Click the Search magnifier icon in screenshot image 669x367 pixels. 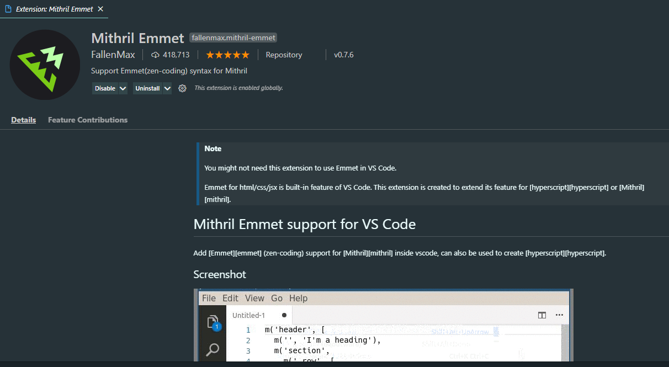[213, 349]
